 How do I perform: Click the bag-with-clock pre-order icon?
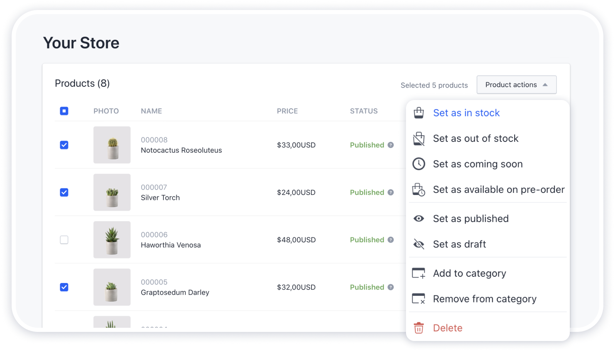coord(419,190)
